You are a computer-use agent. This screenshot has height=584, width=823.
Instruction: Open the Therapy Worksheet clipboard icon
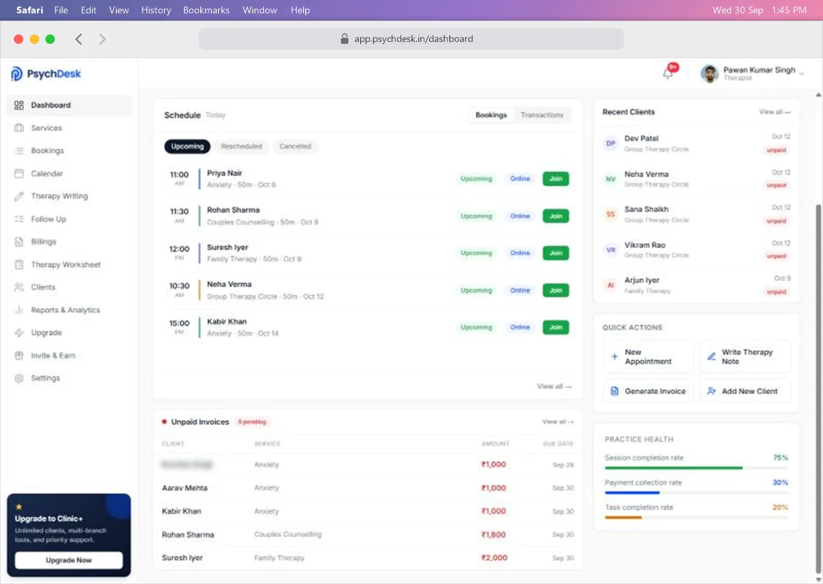pos(19,265)
